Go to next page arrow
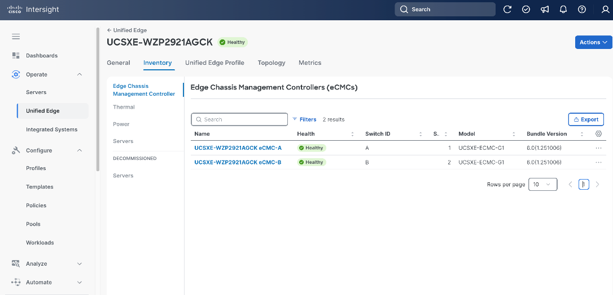The width and height of the screenshot is (613, 295). tap(597, 184)
